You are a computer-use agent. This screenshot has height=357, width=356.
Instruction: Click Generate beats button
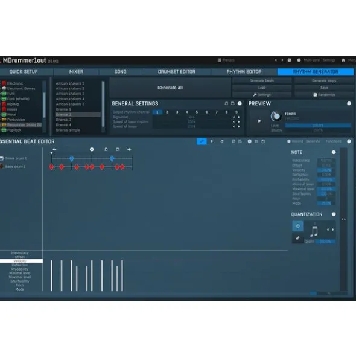coord(262,80)
